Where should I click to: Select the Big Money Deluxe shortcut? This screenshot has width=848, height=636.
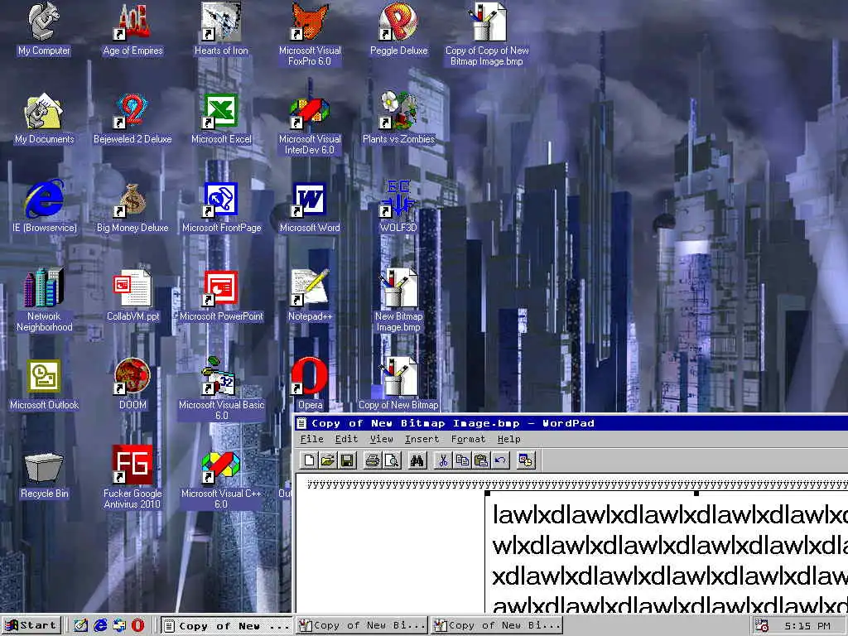(132, 206)
